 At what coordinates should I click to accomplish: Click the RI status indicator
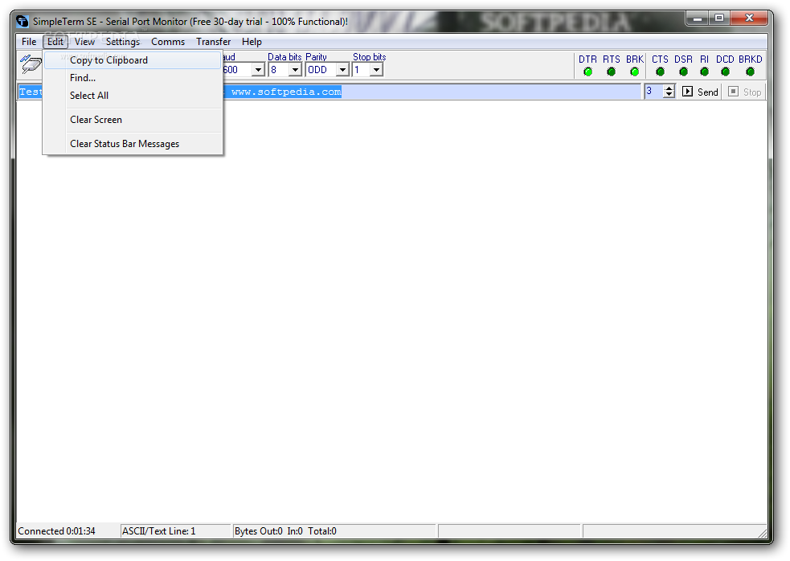coord(704,72)
